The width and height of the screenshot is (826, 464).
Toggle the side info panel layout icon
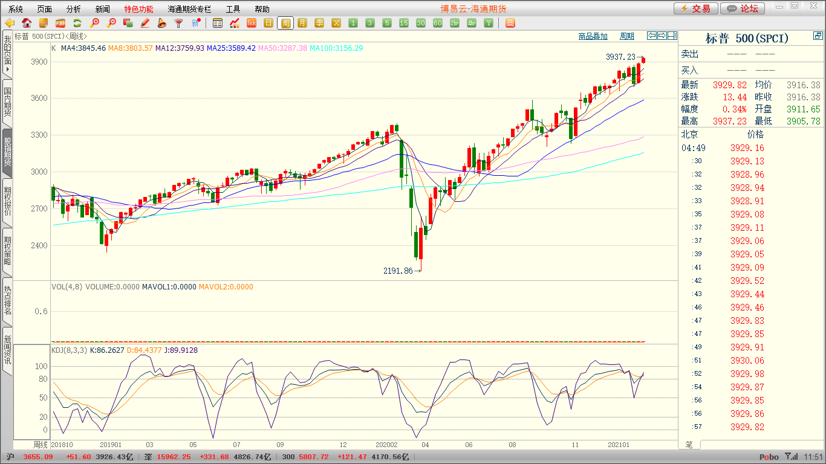[672, 36]
